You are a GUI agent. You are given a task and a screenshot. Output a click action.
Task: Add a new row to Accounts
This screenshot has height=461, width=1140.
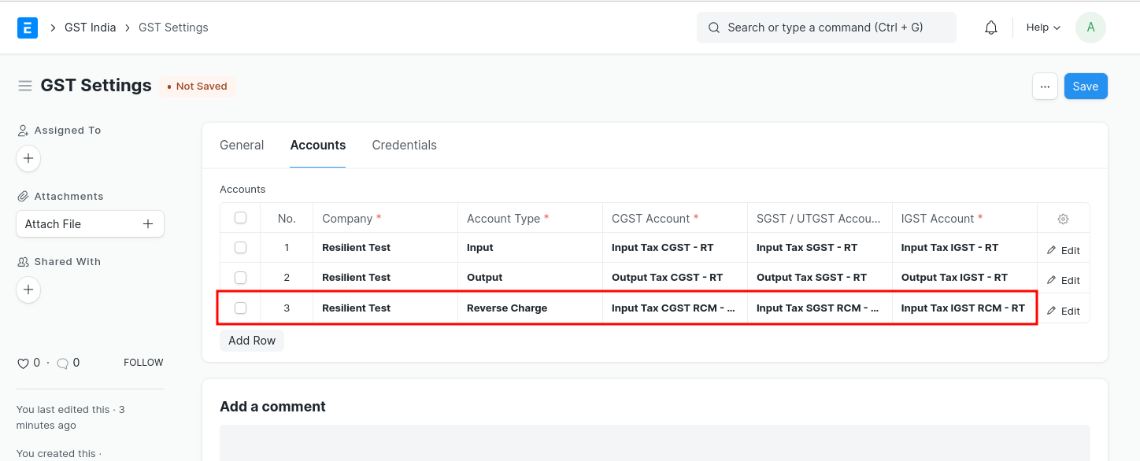(x=252, y=341)
